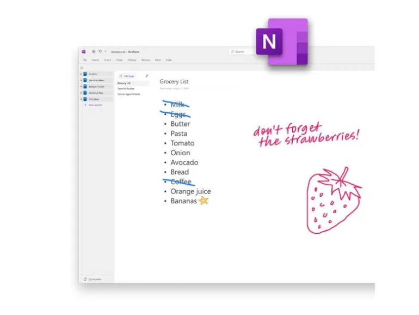
Task: Switch to the Home tab
Action: [x=95, y=60]
